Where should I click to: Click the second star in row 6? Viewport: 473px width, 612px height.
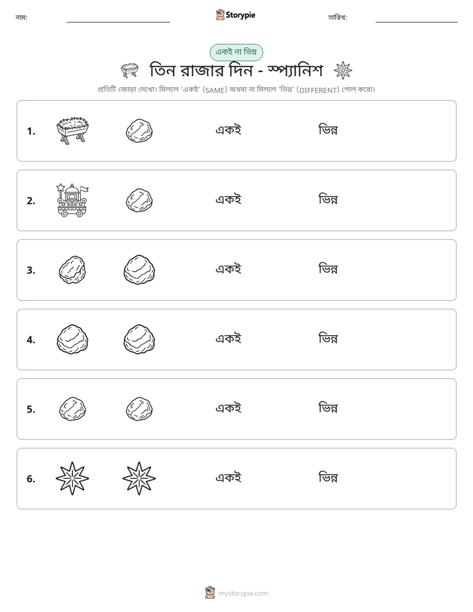click(139, 478)
